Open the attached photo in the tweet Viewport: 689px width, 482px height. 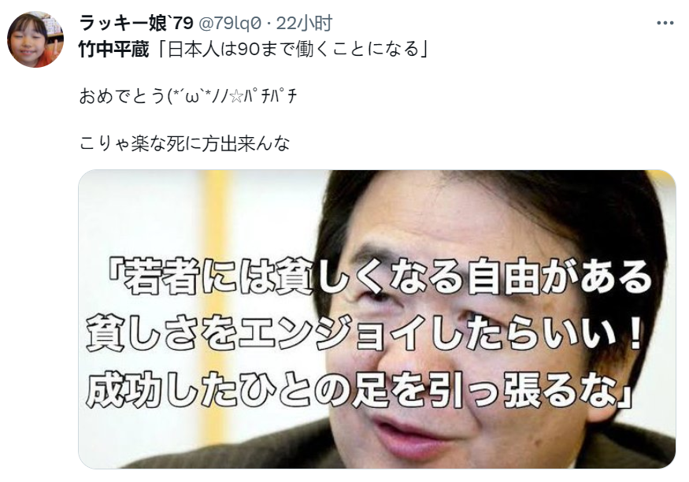tap(377, 319)
